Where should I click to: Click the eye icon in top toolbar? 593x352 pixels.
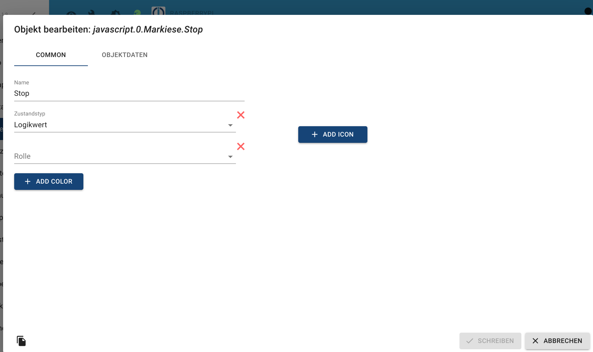tap(71, 13)
